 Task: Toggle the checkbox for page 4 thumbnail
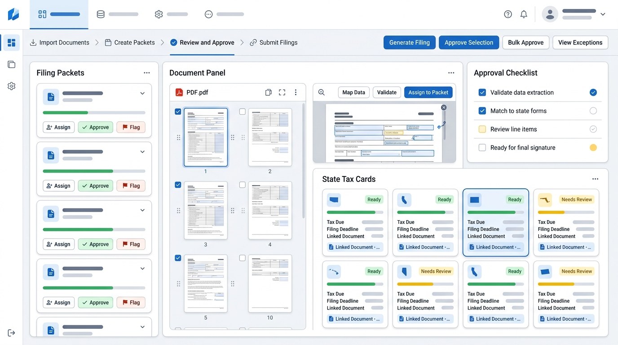pyautogui.click(x=243, y=185)
